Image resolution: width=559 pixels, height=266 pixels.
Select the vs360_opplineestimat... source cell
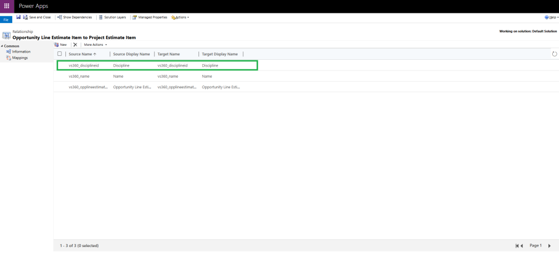88,87
